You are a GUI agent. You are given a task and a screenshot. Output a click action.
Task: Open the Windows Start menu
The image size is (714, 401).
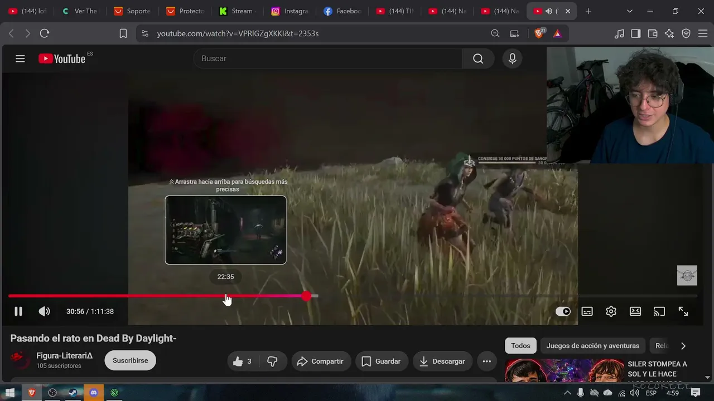click(x=10, y=393)
